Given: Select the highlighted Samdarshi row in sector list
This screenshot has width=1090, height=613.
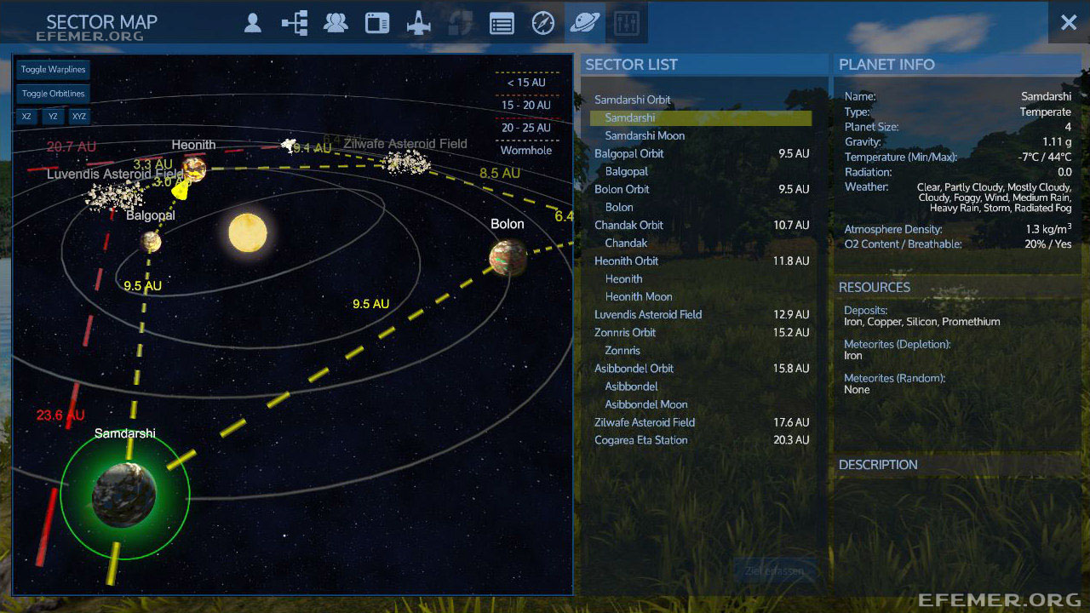Looking at the screenshot, I should pos(701,118).
